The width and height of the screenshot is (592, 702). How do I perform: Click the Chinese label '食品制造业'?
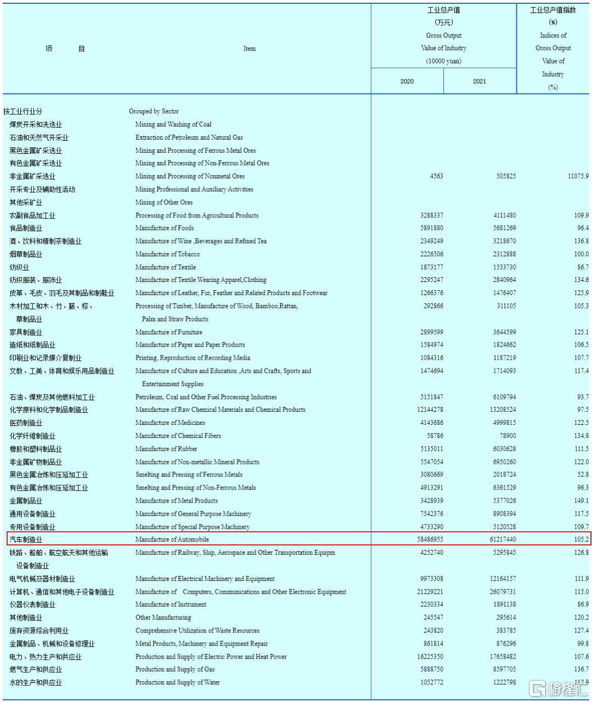coord(26,228)
